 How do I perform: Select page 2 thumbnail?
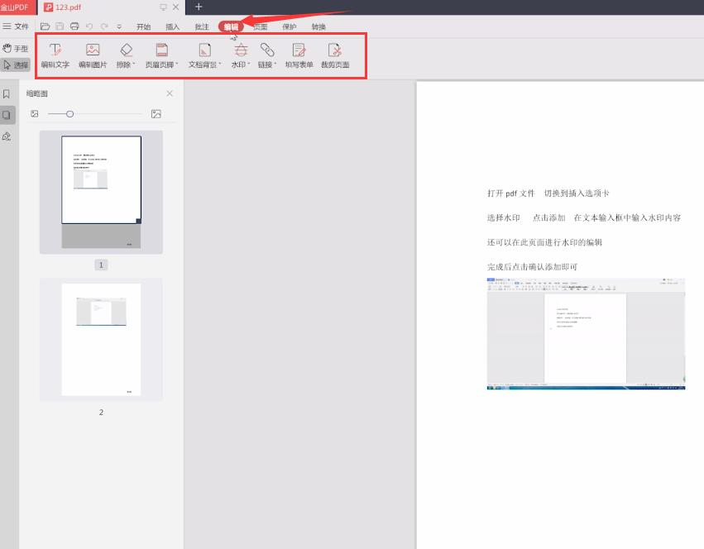click(x=101, y=339)
